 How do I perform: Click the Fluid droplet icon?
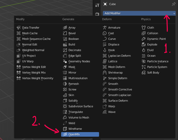pyautogui.click(x=143, y=50)
